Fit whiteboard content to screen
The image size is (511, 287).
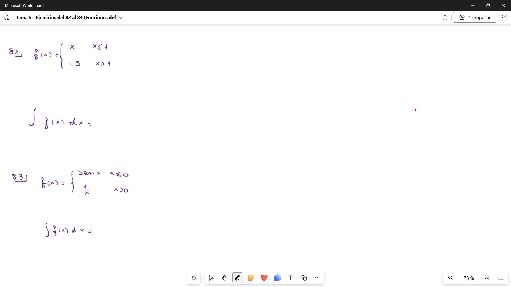click(x=500, y=278)
